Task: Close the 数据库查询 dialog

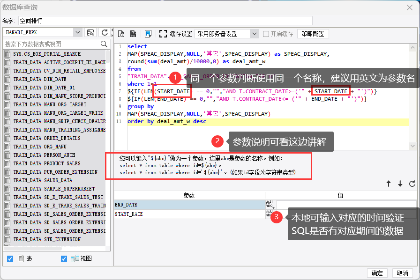Action: click(410, 7)
